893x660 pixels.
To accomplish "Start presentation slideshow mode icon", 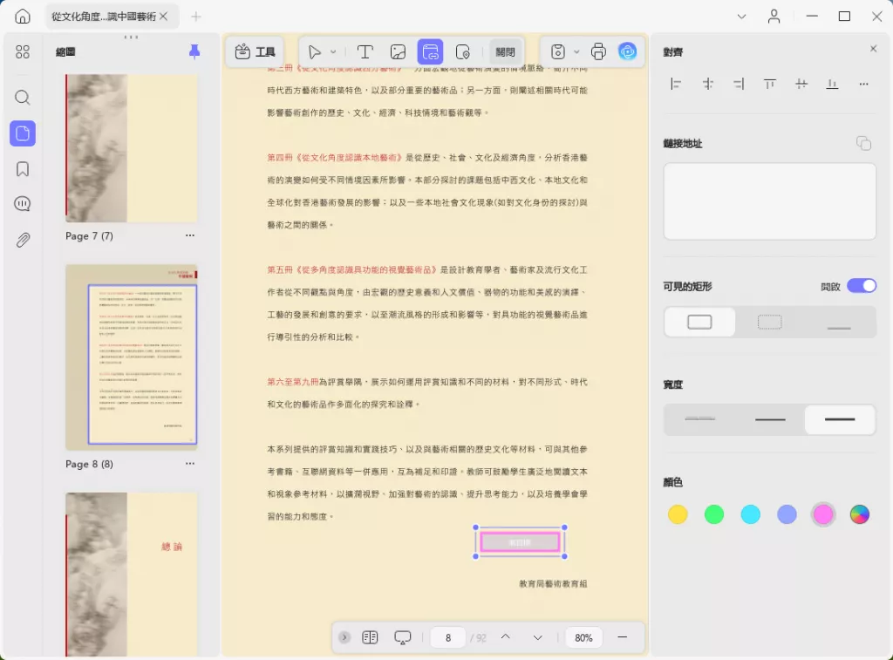I will click(403, 637).
